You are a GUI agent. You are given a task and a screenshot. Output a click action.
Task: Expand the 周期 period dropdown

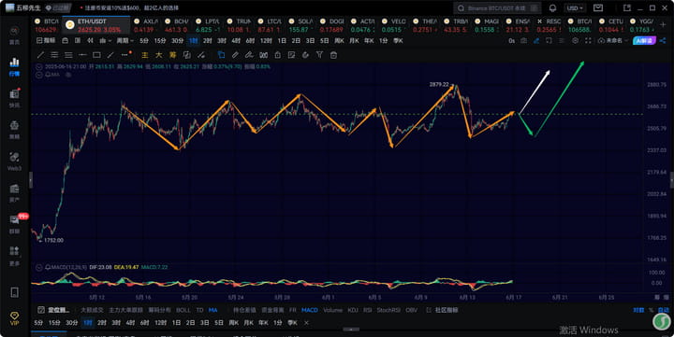(x=125, y=41)
